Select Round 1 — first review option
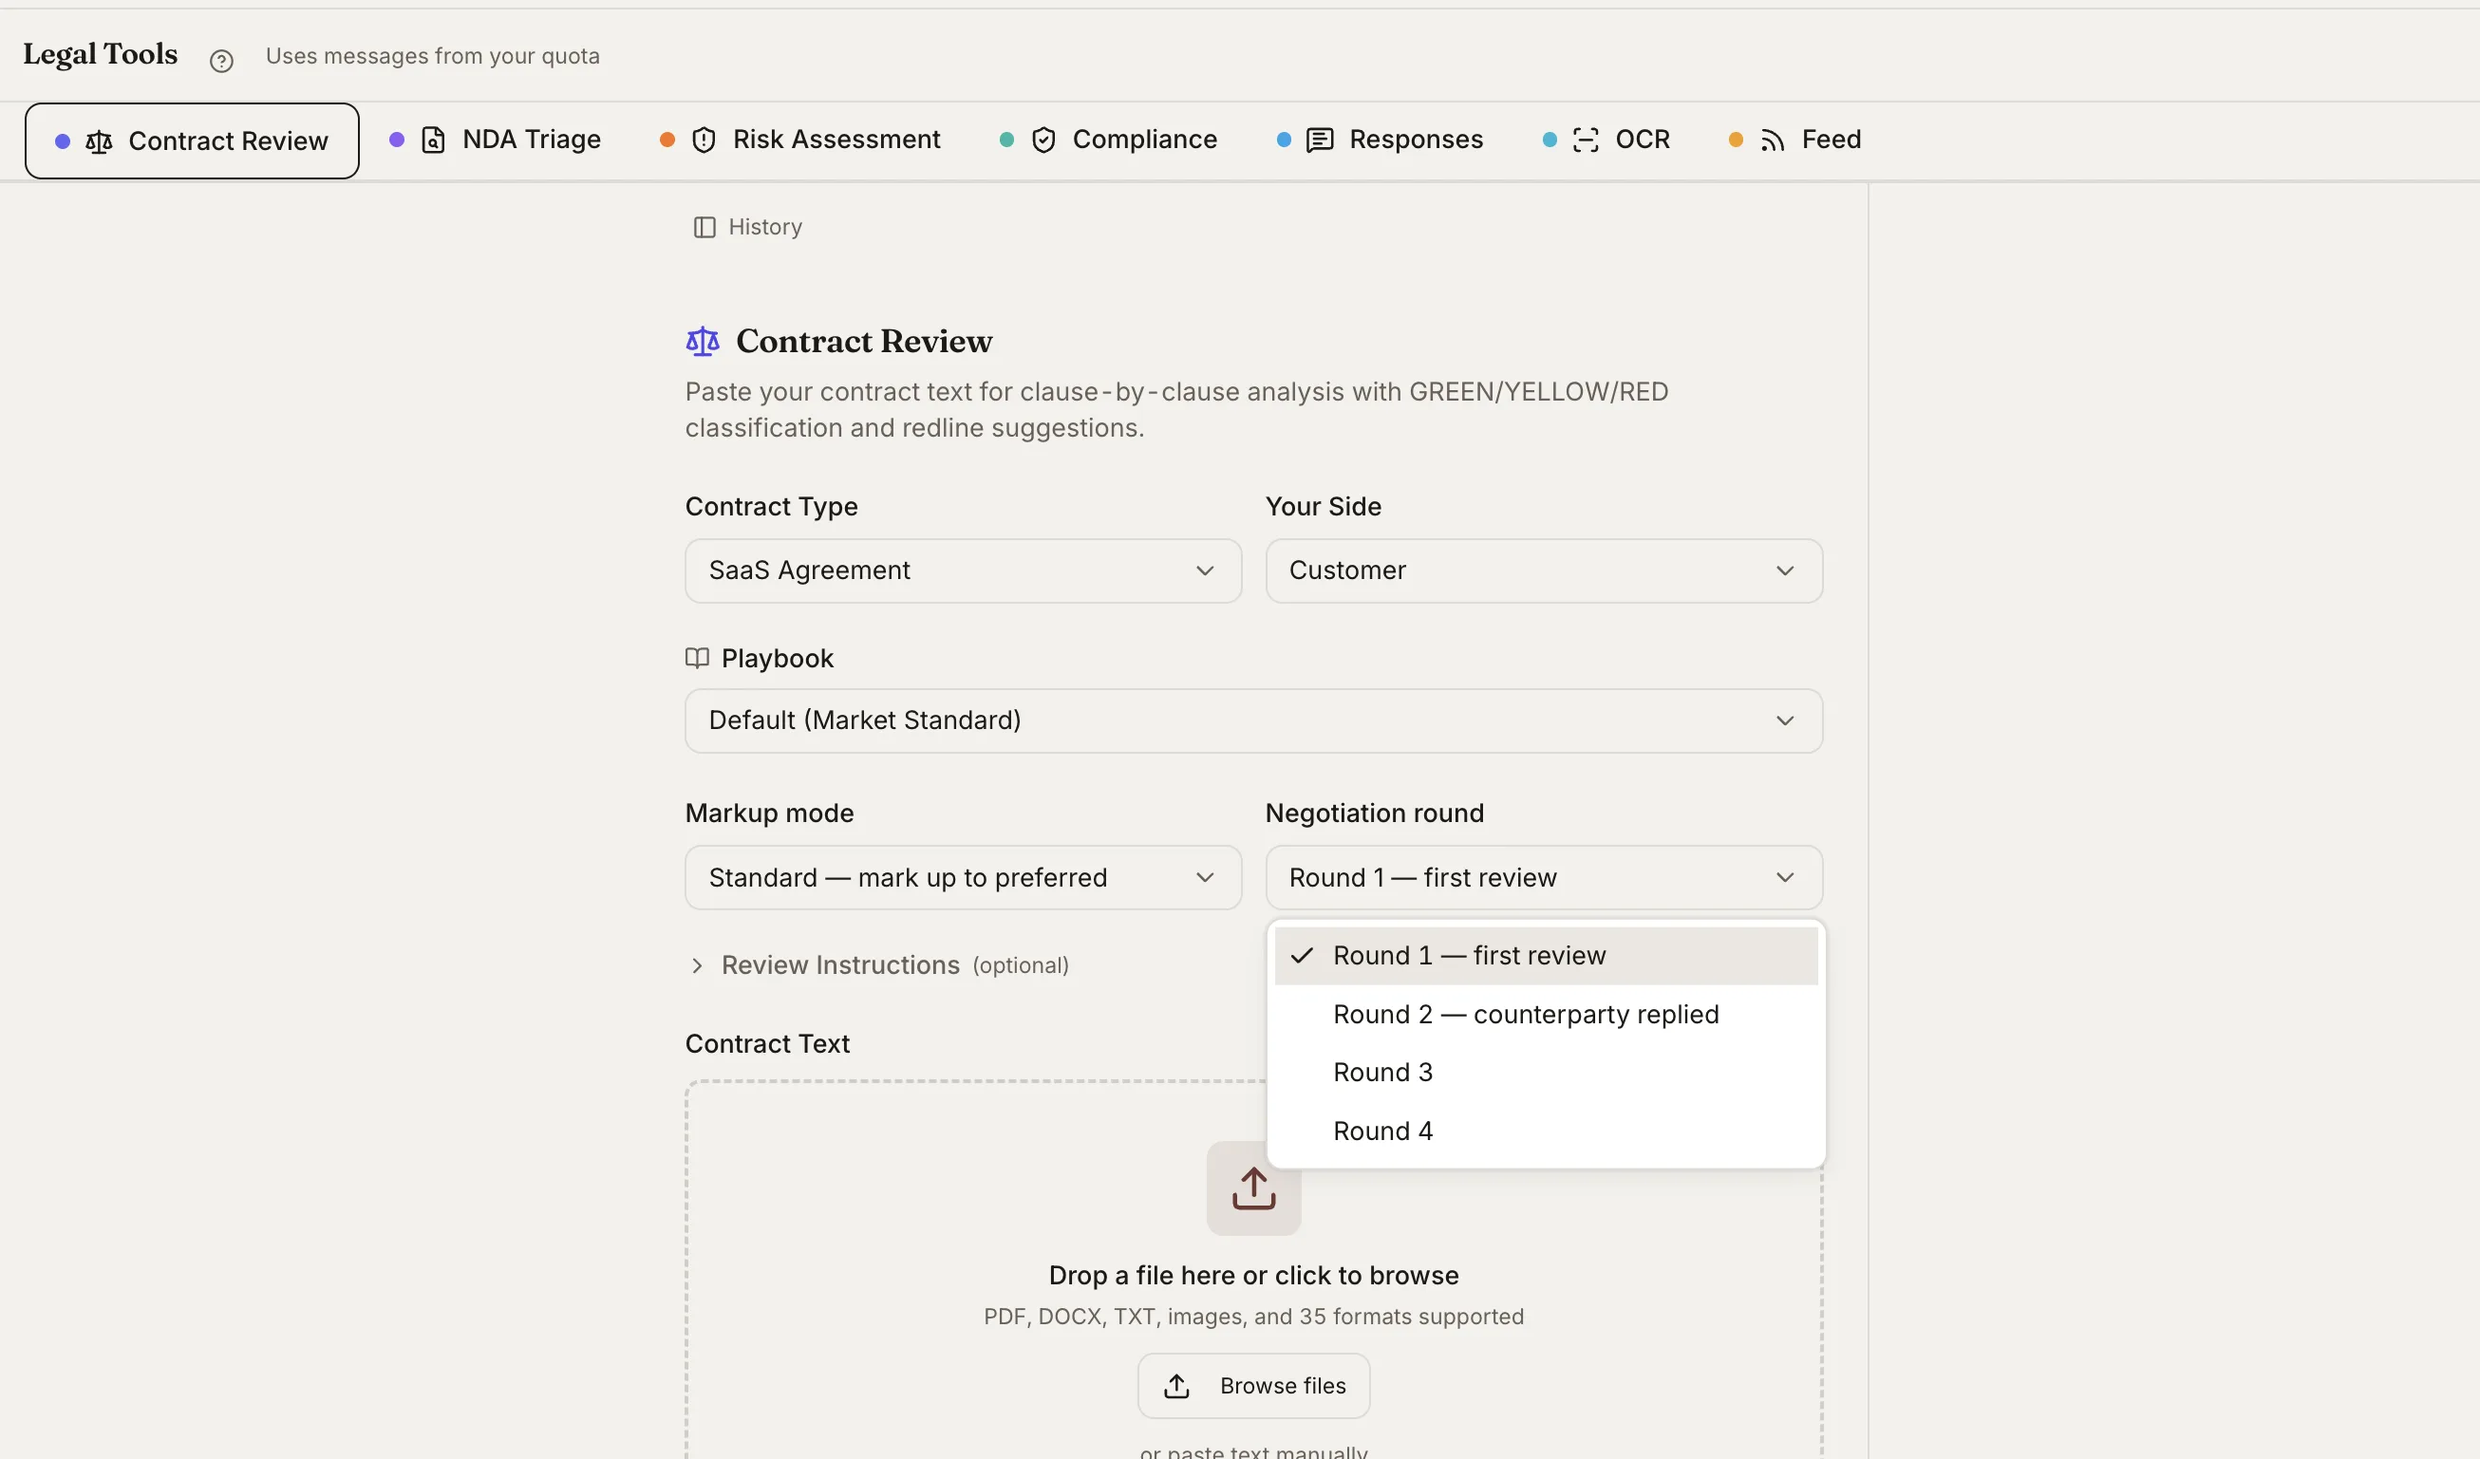This screenshot has height=1459, width=2480. [x=1546, y=955]
